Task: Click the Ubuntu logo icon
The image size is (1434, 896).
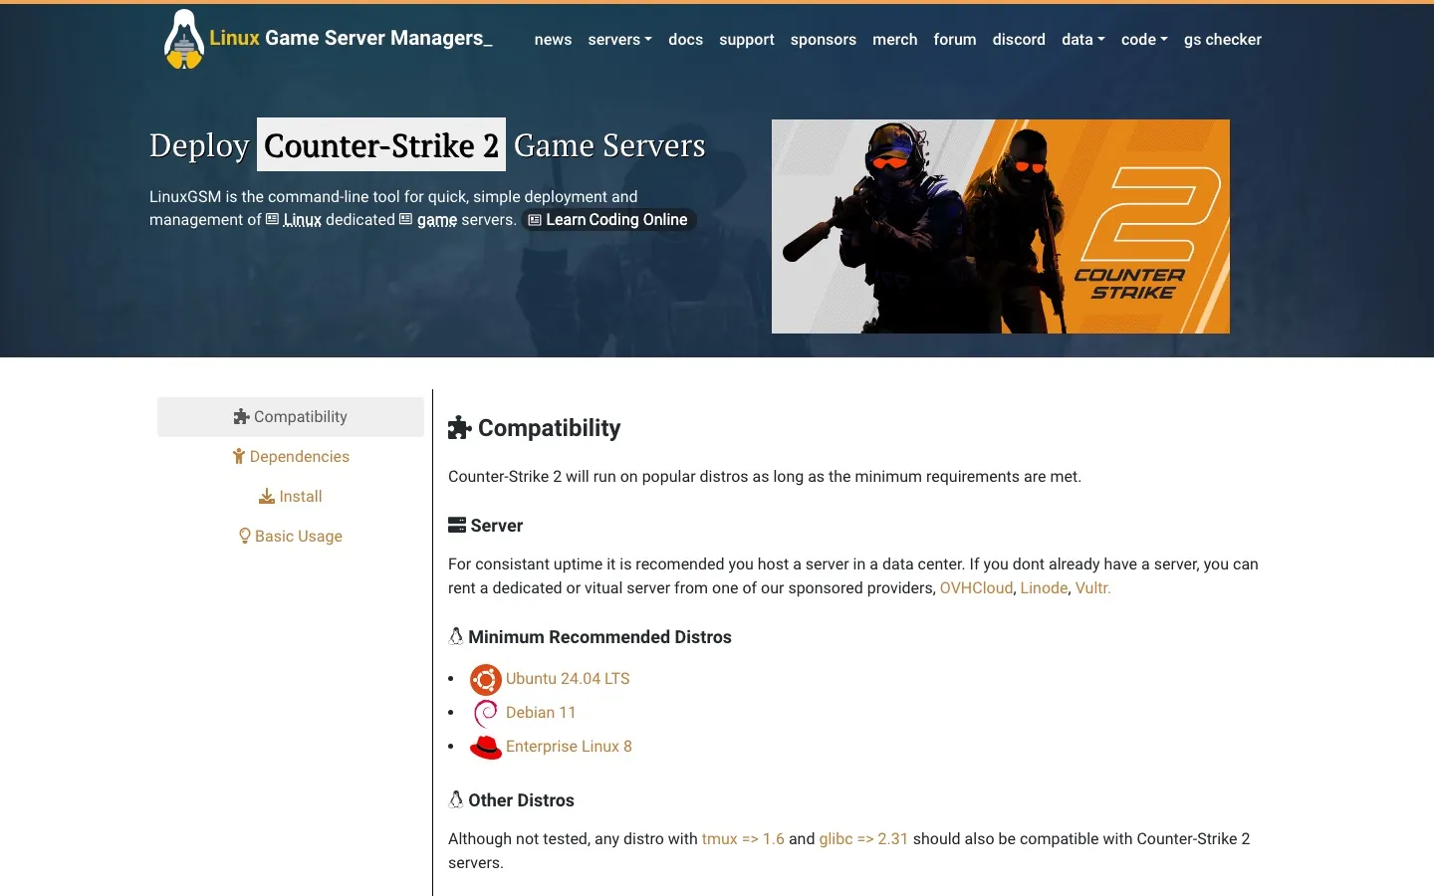Action: click(x=486, y=680)
